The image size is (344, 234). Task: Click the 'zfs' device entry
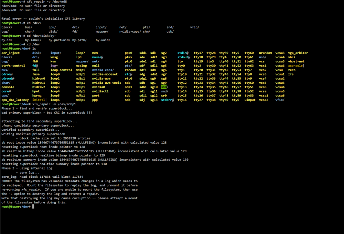coord(291,74)
